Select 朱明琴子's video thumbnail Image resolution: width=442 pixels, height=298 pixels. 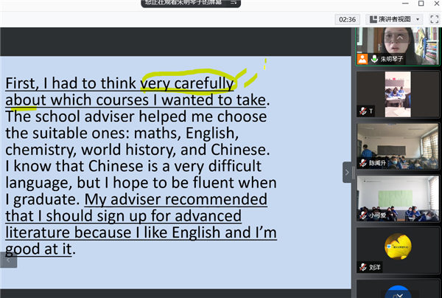click(398, 46)
